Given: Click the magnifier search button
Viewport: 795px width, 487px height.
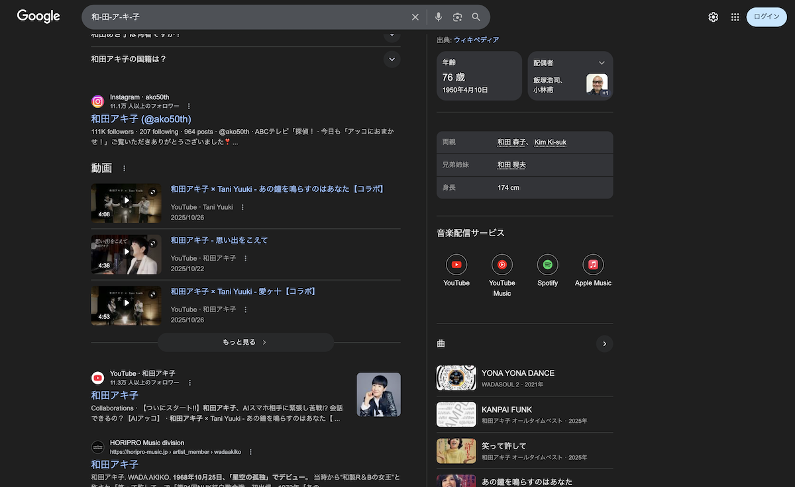Looking at the screenshot, I should (x=476, y=17).
